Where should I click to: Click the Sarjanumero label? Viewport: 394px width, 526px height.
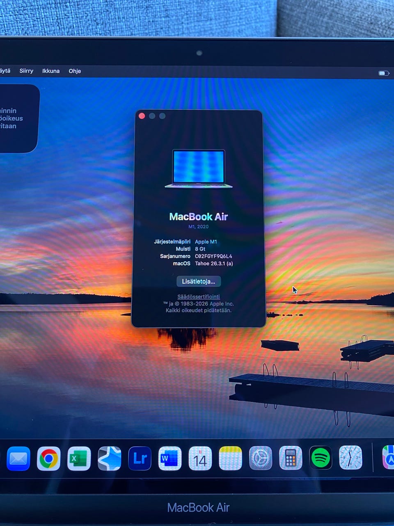coord(175,256)
